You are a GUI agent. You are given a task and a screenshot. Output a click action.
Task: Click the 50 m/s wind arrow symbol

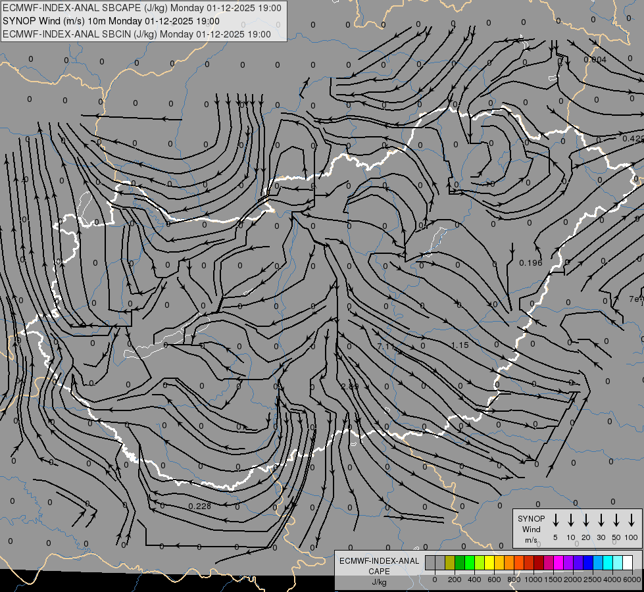pyautogui.click(x=616, y=520)
